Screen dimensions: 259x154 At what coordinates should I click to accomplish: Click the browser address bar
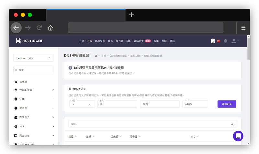coord(145,28)
